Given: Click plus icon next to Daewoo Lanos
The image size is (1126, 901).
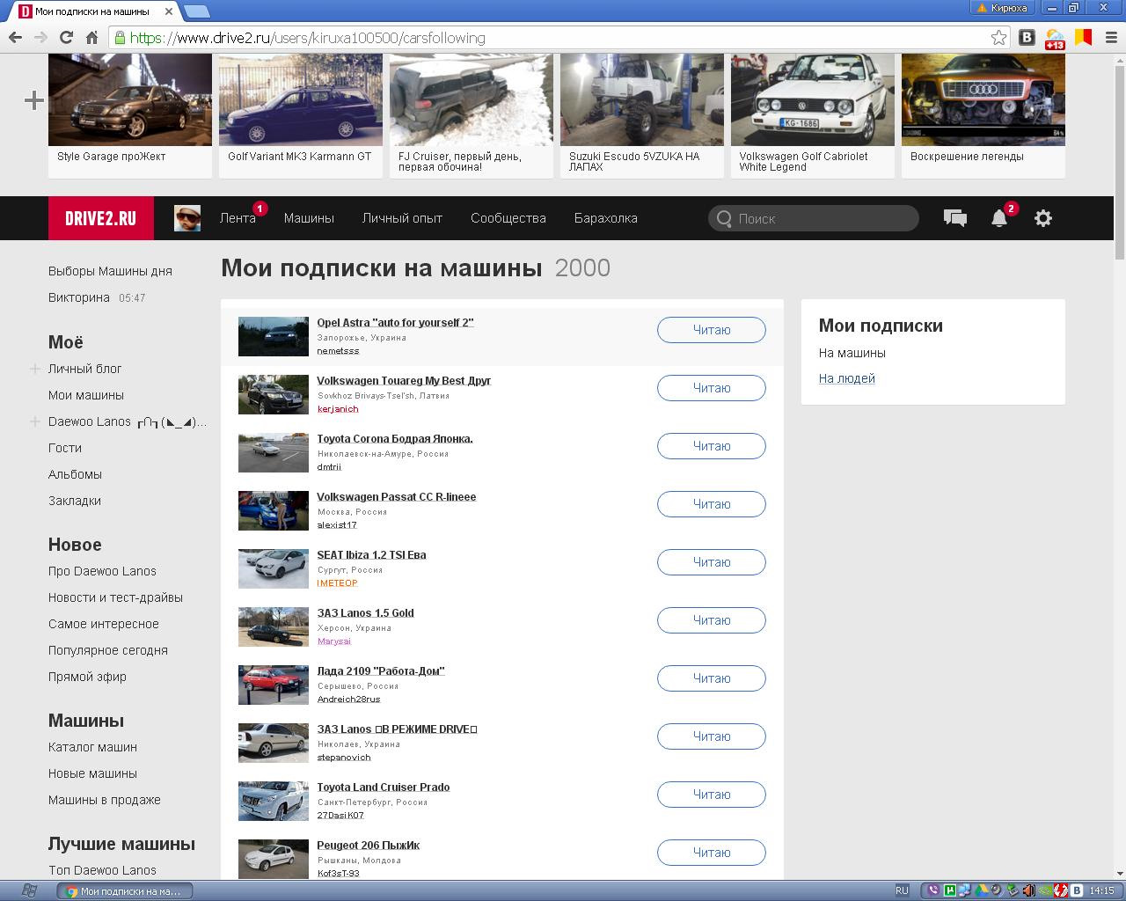Looking at the screenshot, I should [x=35, y=421].
